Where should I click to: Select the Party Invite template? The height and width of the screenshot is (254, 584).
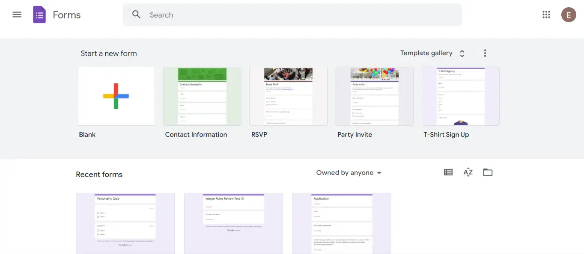(374, 96)
